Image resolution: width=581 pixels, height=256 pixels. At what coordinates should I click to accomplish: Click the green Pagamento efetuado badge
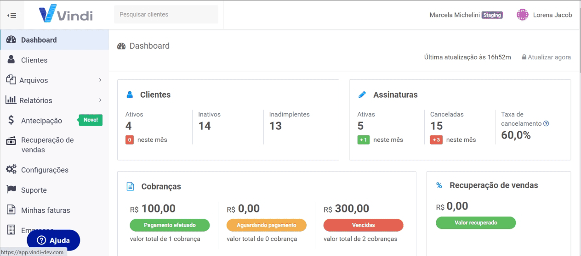(170, 225)
